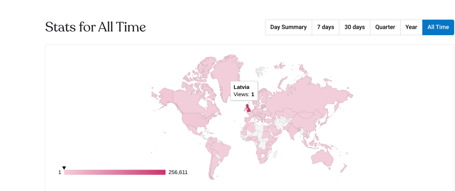Show stats for 30 days
Screen dimensions: 455x191
point(354,27)
